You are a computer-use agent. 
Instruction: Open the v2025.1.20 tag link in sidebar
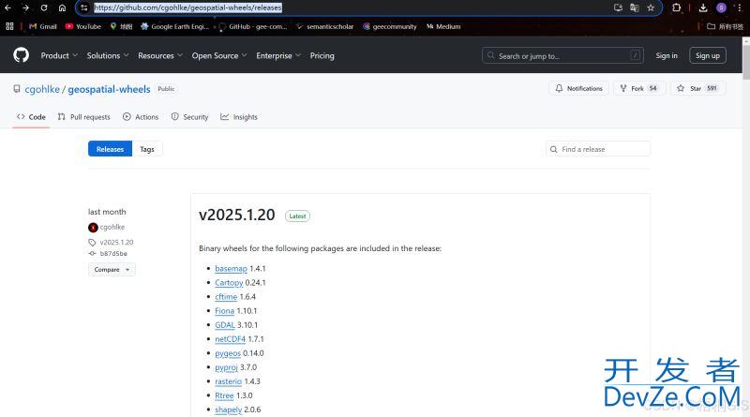(x=116, y=242)
